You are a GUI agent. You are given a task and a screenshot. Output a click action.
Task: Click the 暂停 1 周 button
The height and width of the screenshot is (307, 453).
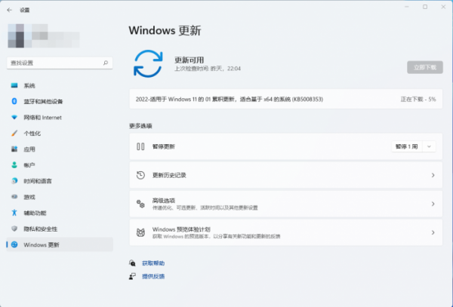[407, 146]
